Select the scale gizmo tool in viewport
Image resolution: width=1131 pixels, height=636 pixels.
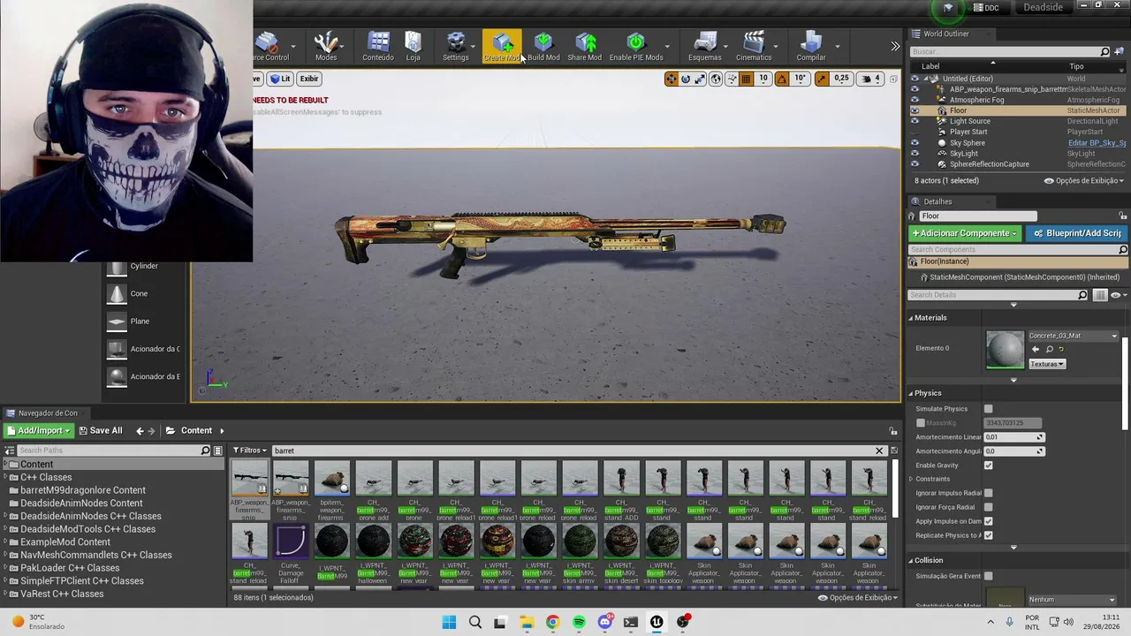click(x=700, y=79)
